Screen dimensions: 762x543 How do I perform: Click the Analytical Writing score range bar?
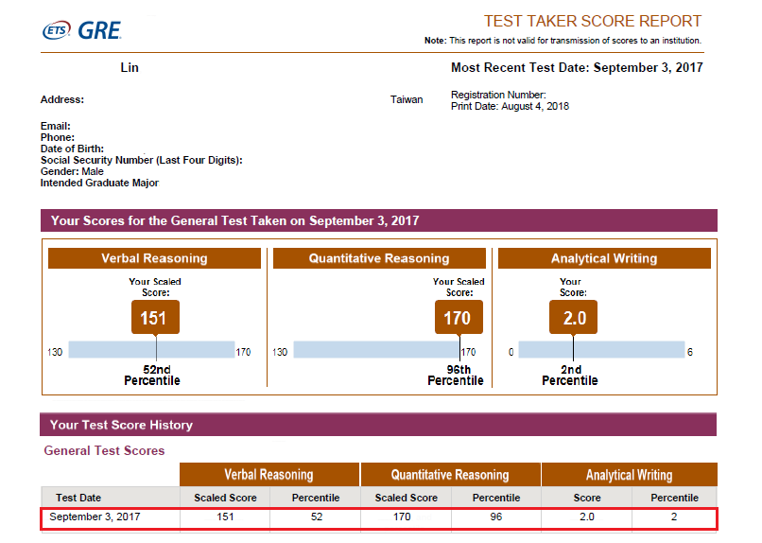coord(601,349)
